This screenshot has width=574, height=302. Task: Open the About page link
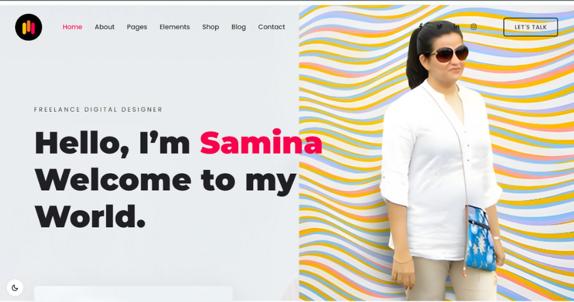click(105, 27)
